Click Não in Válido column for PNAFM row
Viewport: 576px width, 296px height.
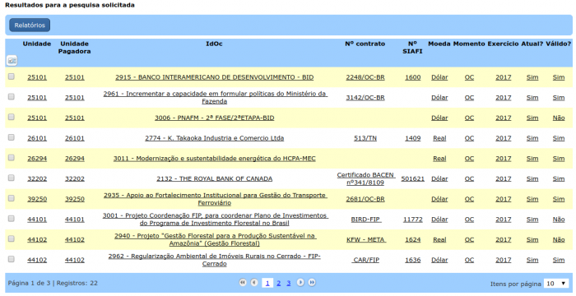[559, 118]
